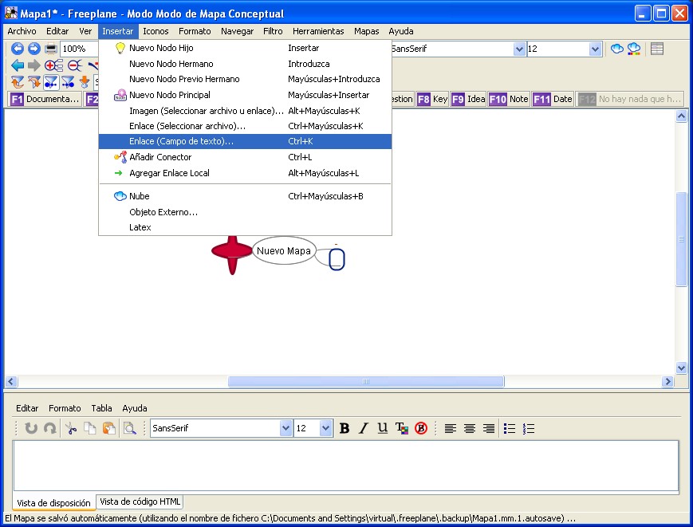This screenshot has height=527, width=693.
Task: Switch to Vista de disposición tab
Action: (x=53, y=503)
